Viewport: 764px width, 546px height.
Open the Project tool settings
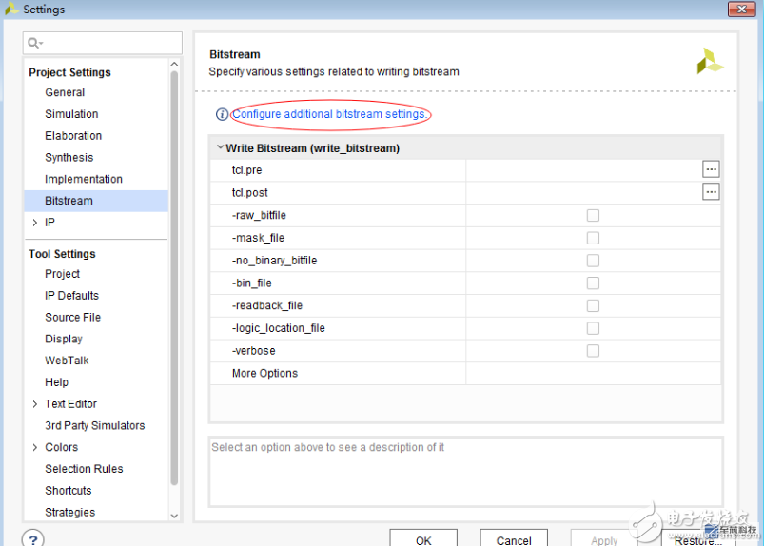tap(63, 274)
